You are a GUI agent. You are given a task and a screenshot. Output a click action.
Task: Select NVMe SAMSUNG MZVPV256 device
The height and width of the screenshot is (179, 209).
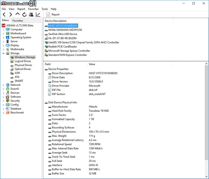click(x=65, y=30)
